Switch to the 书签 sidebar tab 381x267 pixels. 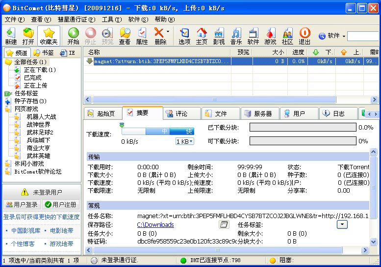pyautogui.click(x=44, y=53)
